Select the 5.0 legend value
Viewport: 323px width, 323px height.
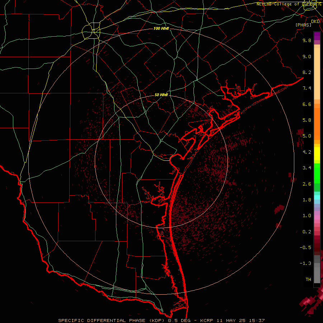pyautogui.click(x=307, y=136)
